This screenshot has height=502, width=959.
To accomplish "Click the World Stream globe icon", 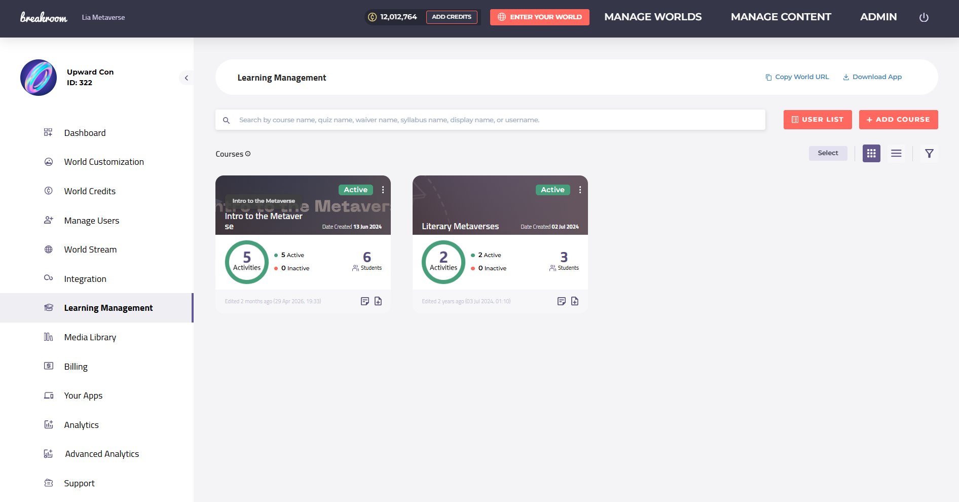I will [49, 249].
